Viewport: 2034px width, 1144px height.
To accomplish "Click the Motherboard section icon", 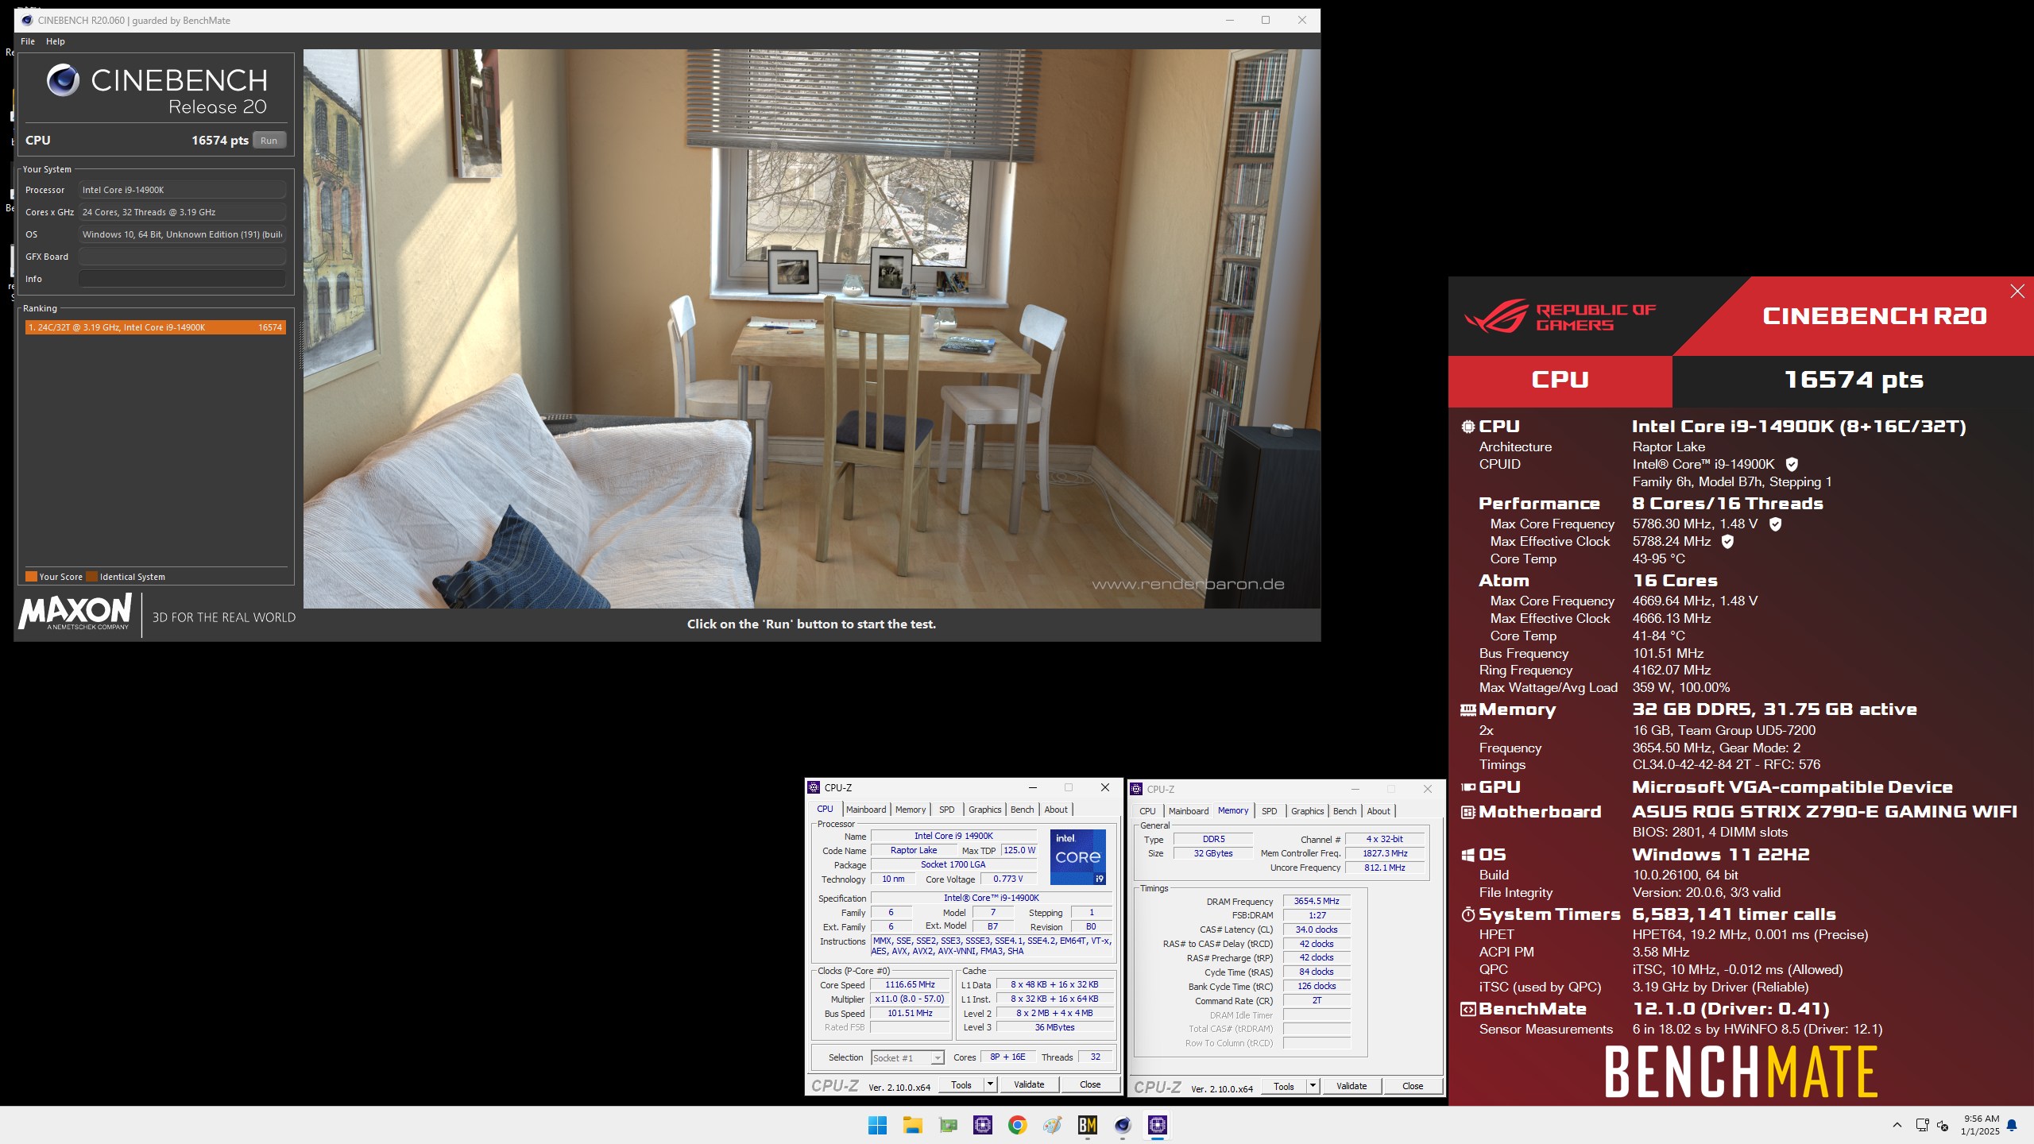I will (x=1468, y=812).
